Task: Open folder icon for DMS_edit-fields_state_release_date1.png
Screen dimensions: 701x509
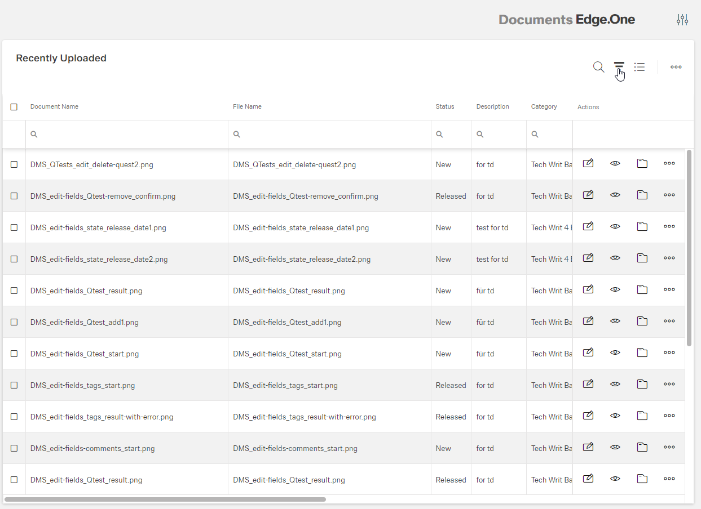Action: coord(642,226)
